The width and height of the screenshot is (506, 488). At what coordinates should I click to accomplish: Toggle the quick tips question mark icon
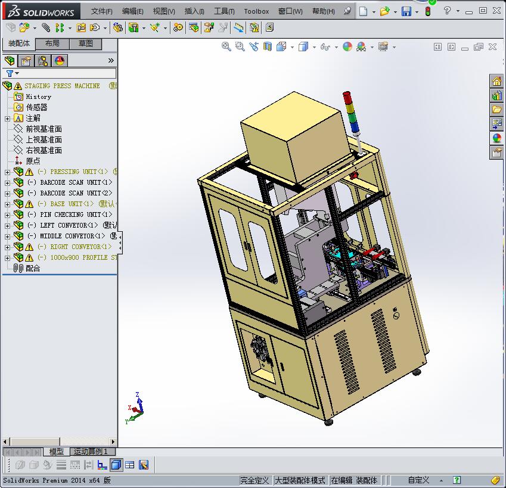(x=457, y=480)
